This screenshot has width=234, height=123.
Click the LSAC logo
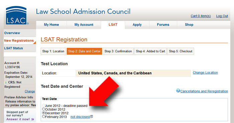(17, 15)
